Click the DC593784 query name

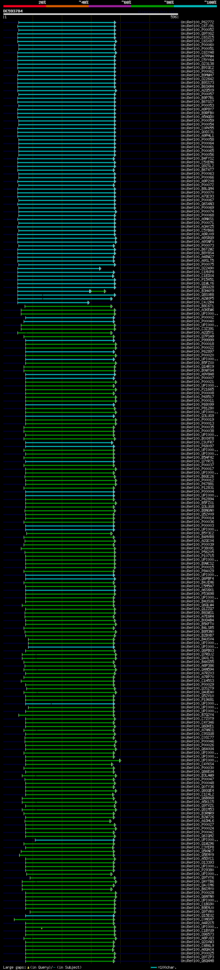[x=13, y=11]
